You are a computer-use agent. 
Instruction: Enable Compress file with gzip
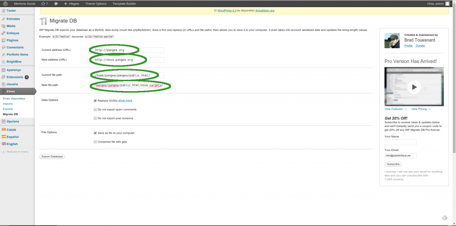pyautogui.click(x=95, y=142)
